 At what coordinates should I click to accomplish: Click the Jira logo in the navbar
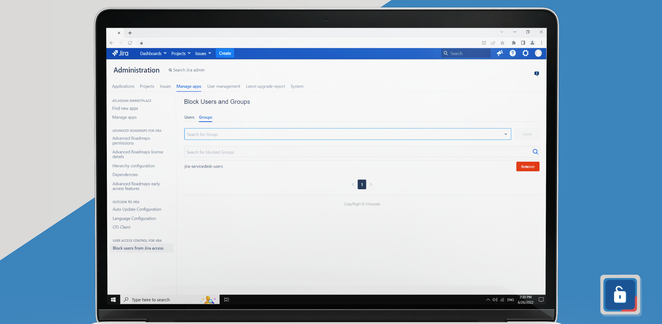(120, 53)
